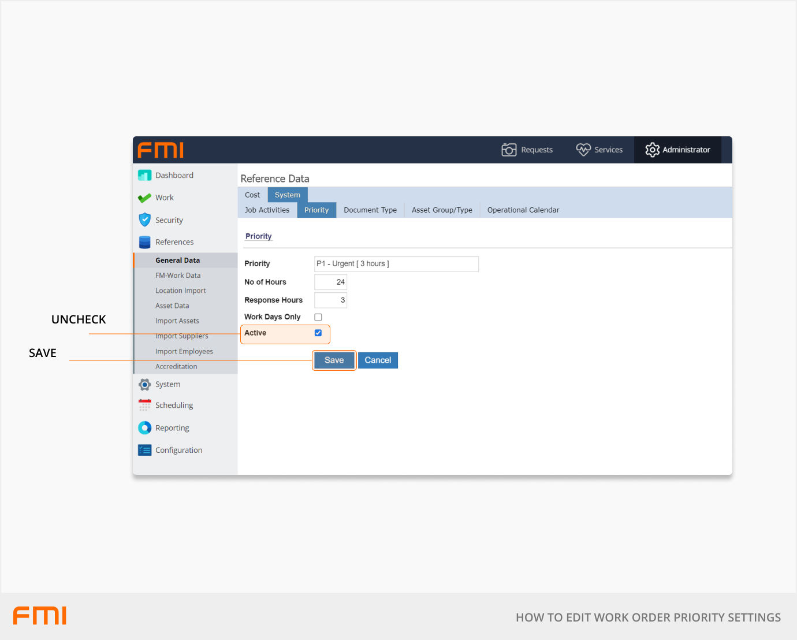The width and height of the screenshot is (797, 640).
Task: Select the Operational Calendar tab
Action: (x=523, y=210)
